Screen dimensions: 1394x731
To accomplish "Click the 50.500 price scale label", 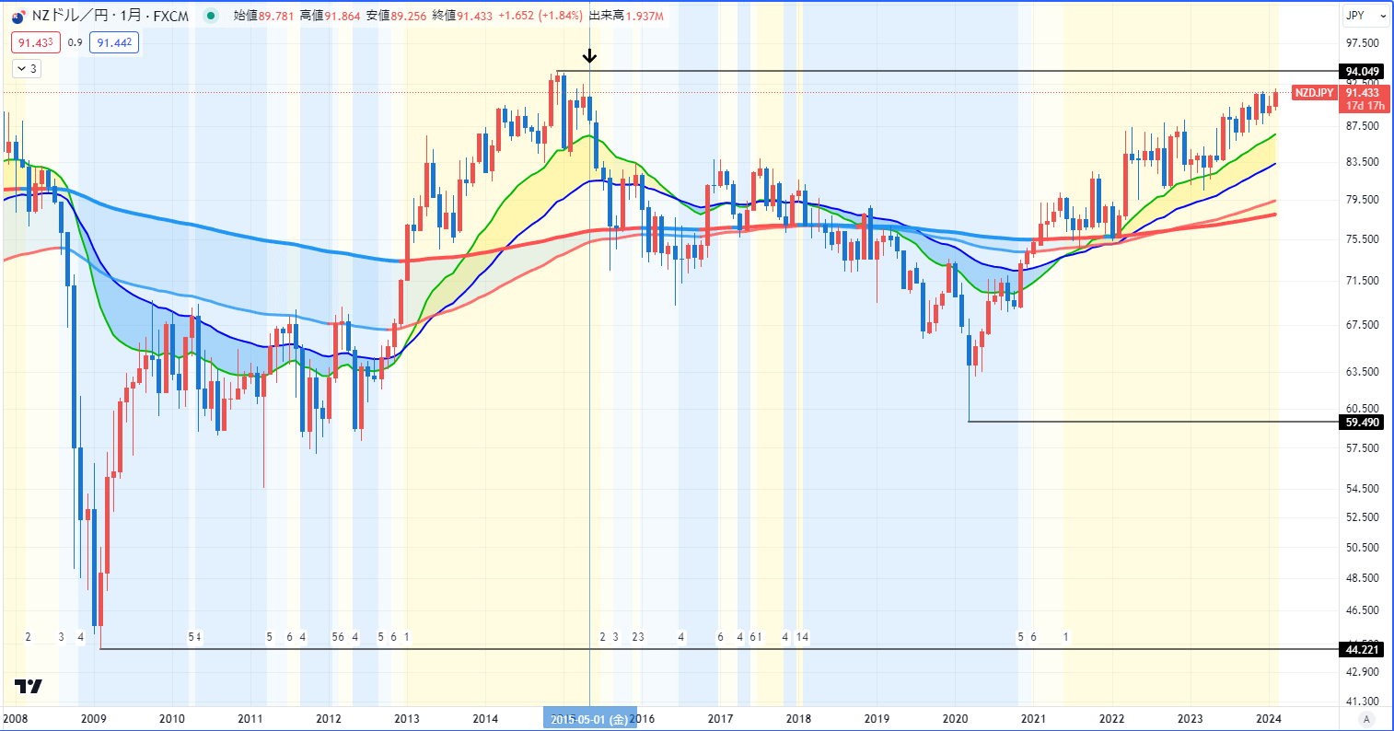I will (x=1362, y=548).
